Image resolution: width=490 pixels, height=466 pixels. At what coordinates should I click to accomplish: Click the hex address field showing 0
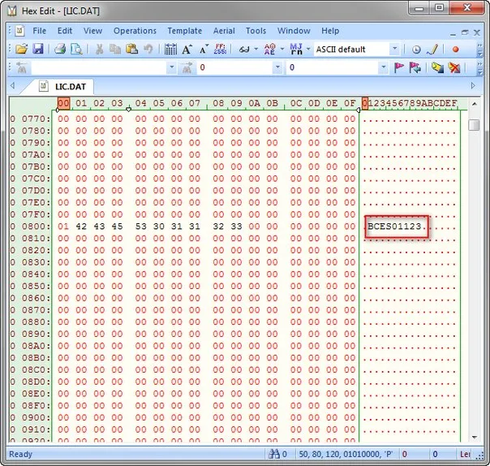pyautogui.click(x=234, y=67)
